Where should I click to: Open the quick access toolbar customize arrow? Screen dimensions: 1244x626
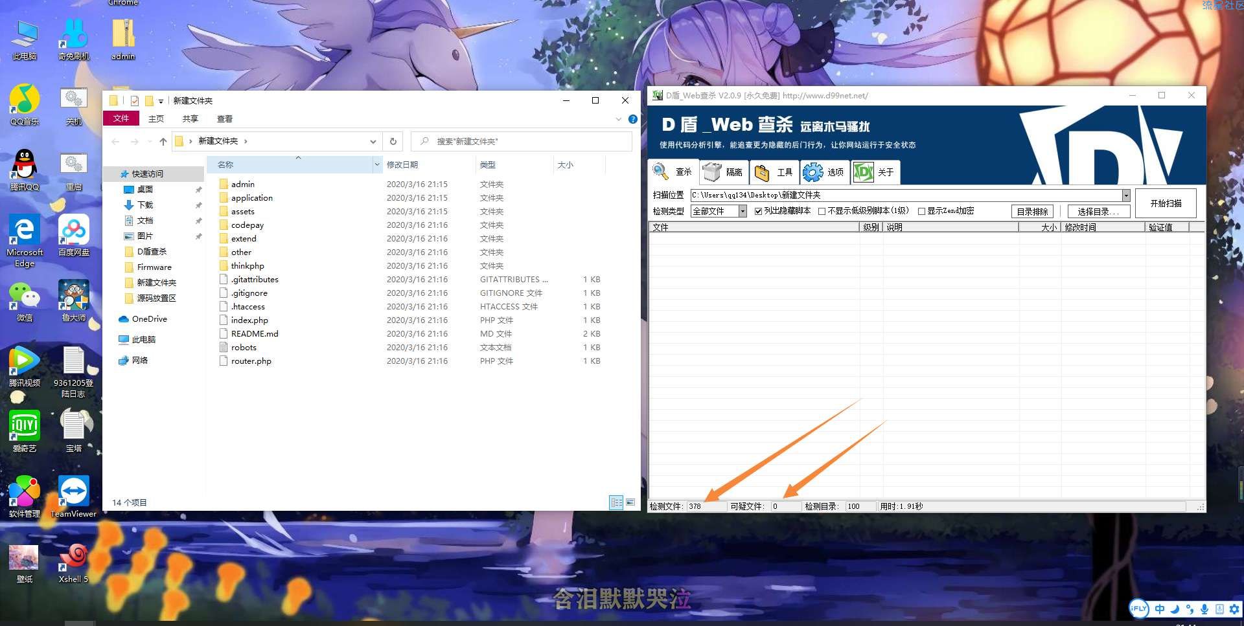(x=161, y=101)
